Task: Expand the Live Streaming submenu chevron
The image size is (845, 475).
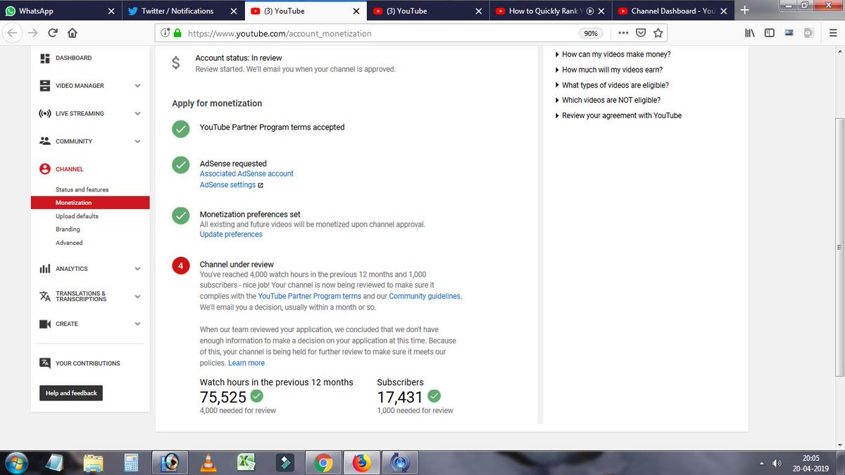Action: 137,113
